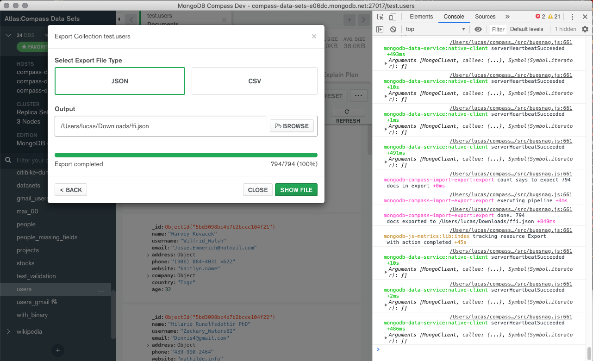Click the users_gmail view icon

54,302
